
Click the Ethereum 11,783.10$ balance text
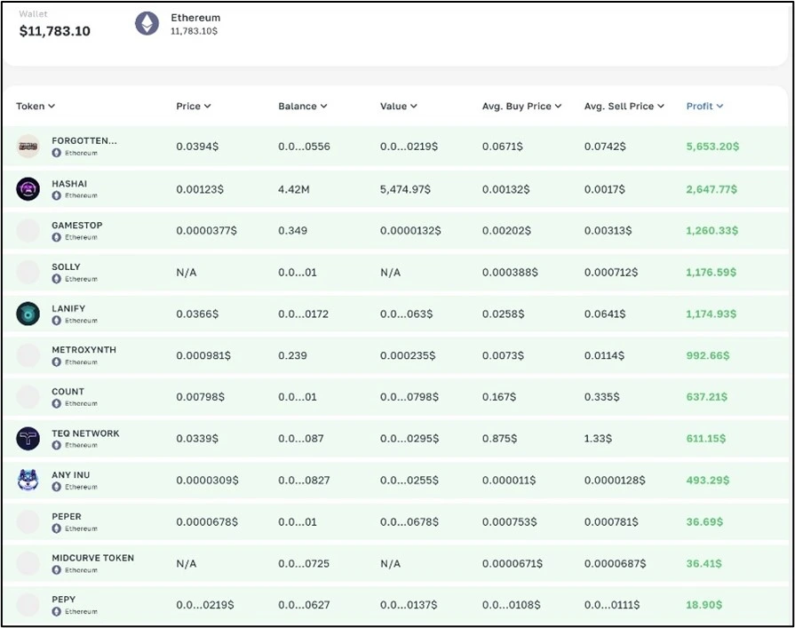click(195, 31)
